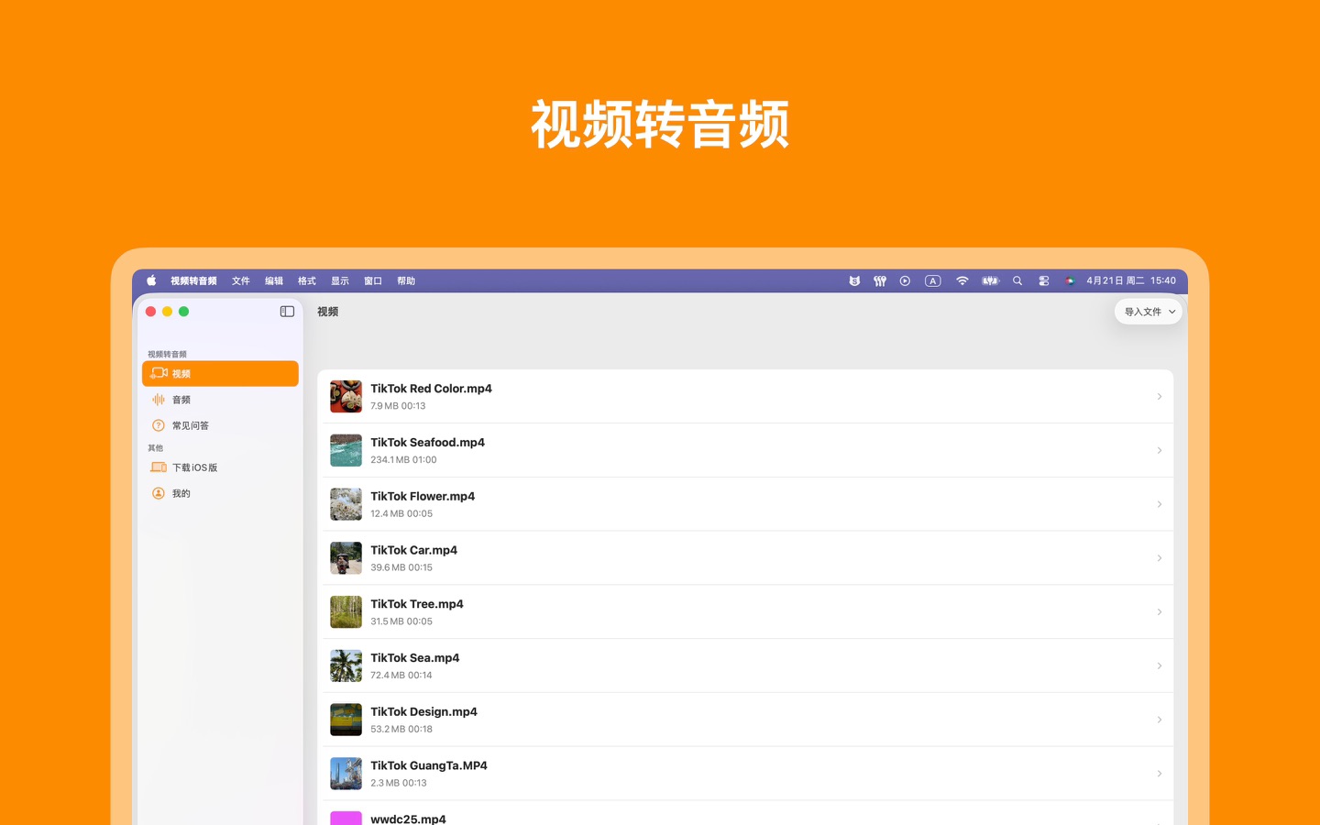Open the Apple menu icon
Image resolution: width=1320 pixels, height=825 pixels.
click(151, 280)
